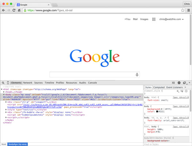192x146 pixels.
Task: Click the Styles pane vertical scrollbar
Action: pyautogui.click(x=191, y=101)
